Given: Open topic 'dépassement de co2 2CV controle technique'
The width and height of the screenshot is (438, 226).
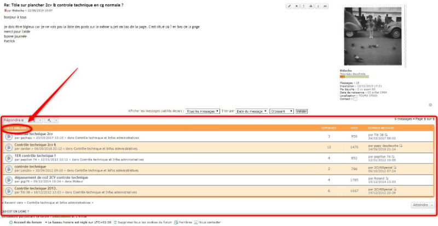Looking at the screenshot, I should click(51, 177).
